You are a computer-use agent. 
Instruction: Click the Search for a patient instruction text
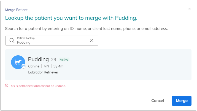pos(87,29)
